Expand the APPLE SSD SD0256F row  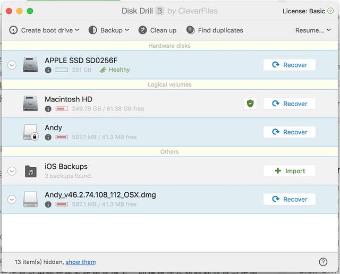(x=12, y=65)
